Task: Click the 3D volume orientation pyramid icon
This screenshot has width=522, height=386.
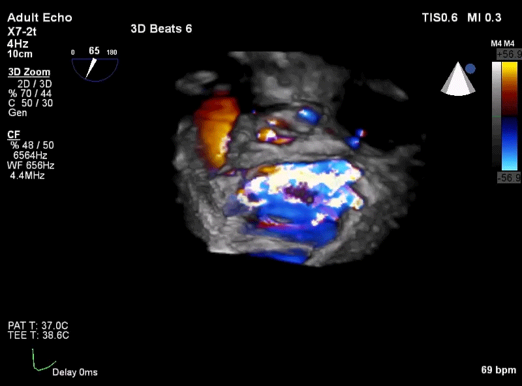Action: tap(458, 78)
